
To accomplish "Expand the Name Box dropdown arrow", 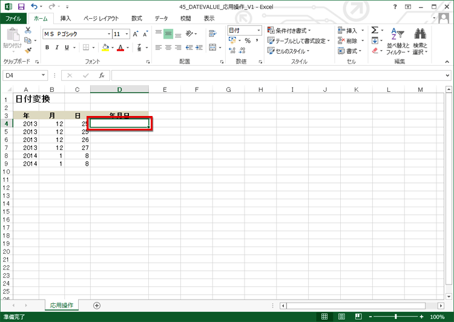I will [x=43, y=75].
